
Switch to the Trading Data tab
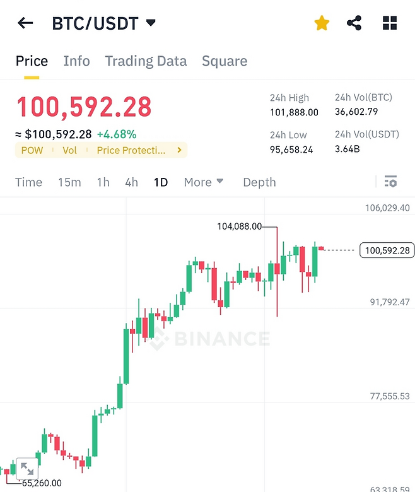146,61
